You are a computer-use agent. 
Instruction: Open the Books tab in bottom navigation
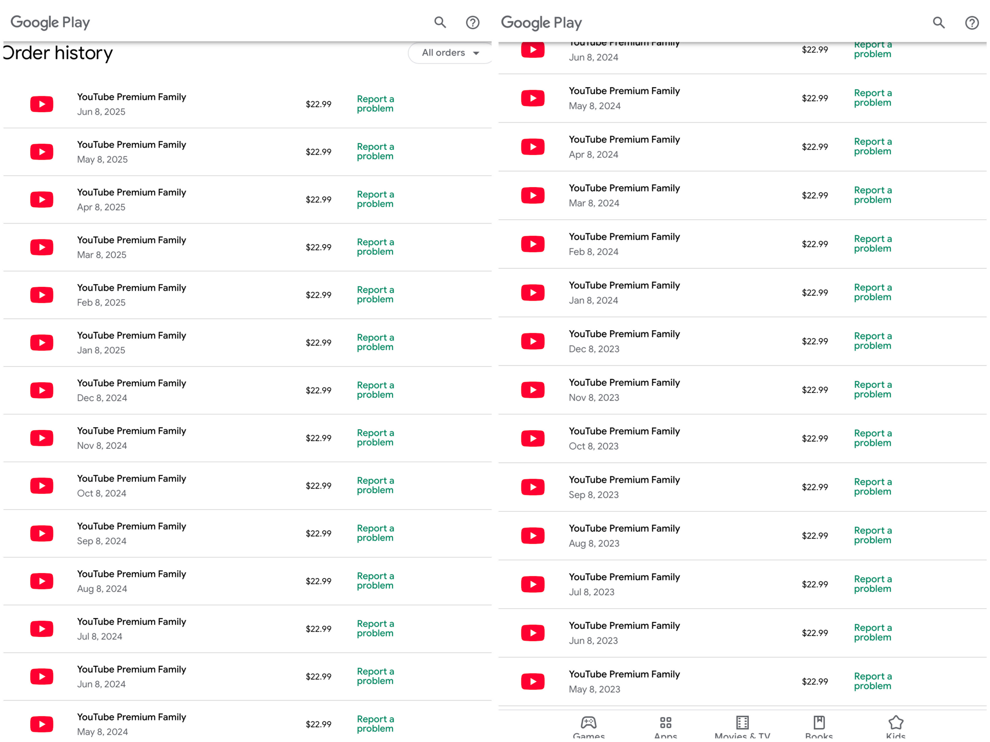[819, 727]
